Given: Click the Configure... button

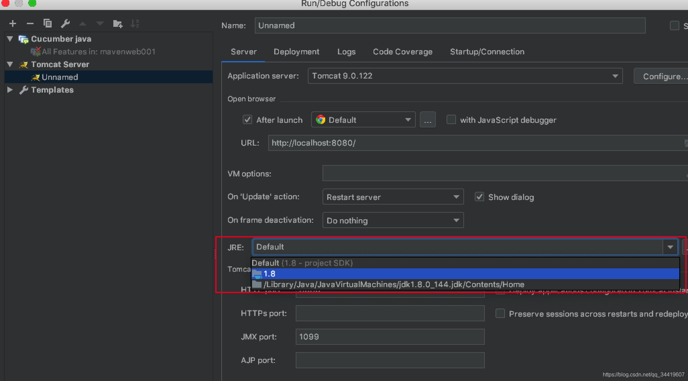Looking at the screenshot, I should [661, 76].
